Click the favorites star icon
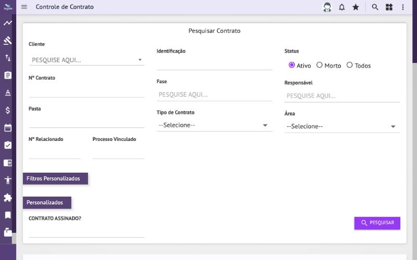Viewport: 417px width, 260px height. tap(355, 7)
